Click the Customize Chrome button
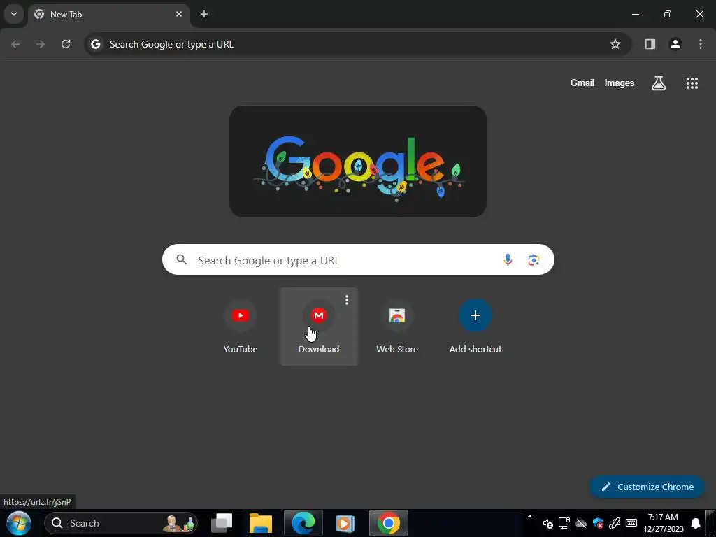The width and height of the screenshot is (716, 537). 647,487
